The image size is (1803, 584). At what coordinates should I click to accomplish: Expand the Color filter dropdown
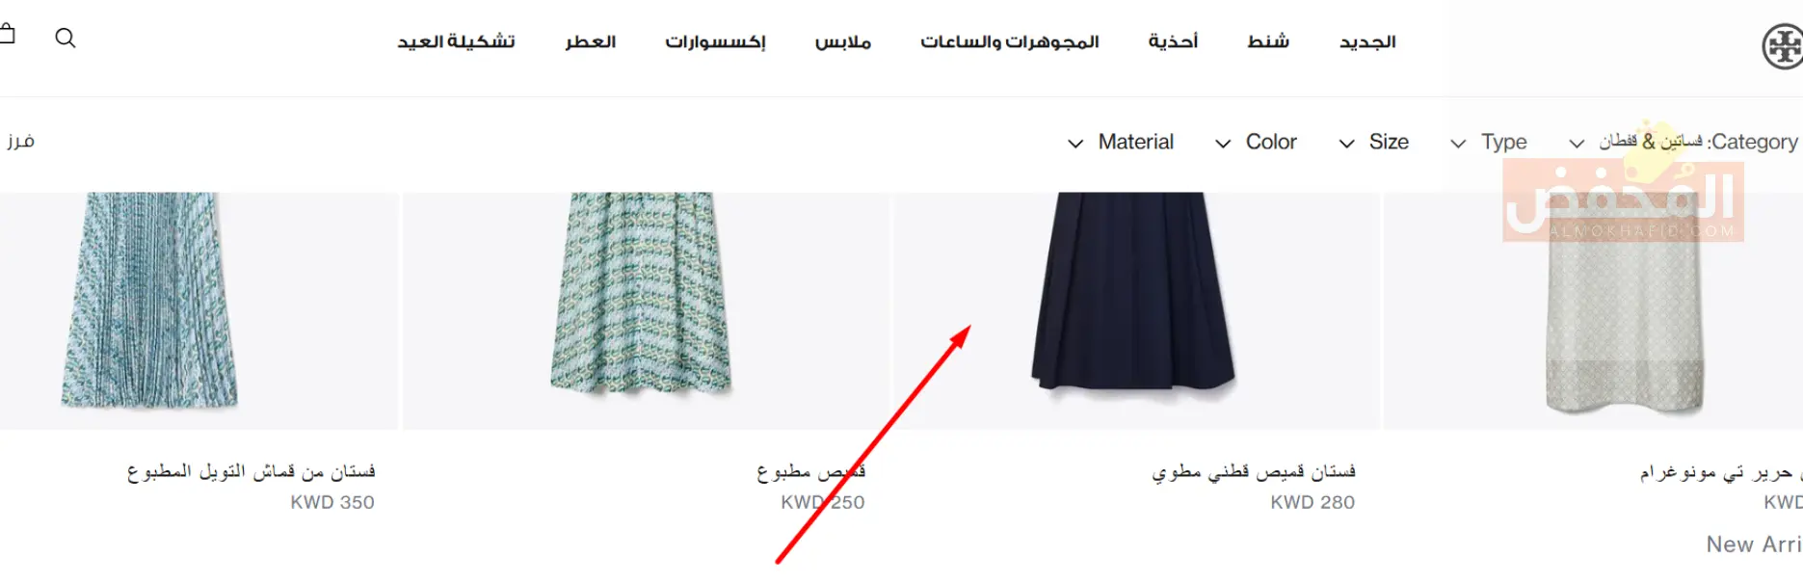pos(1256,143)
